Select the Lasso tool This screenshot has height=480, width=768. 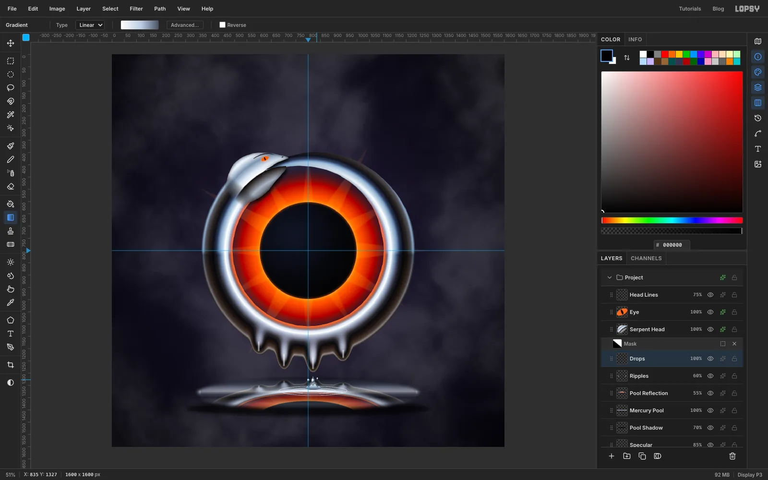point(11,88)
